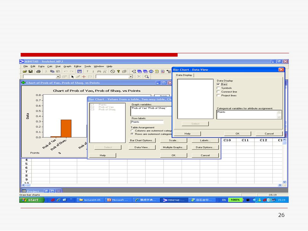Click the flag tool icon
308x231 pixels.
[x=90, y=77]
